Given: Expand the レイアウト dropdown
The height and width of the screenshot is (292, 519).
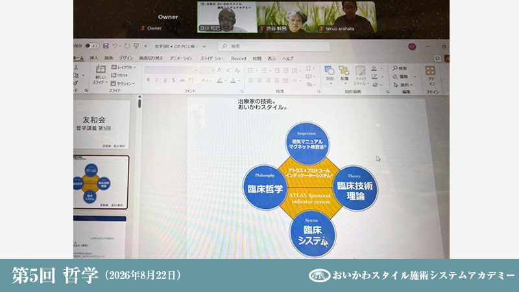Looking at the screenshot, I should point(124,67).
